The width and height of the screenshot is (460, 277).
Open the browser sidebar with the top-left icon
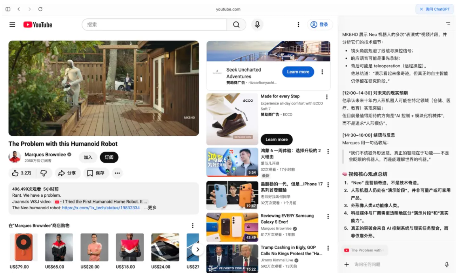8,9
